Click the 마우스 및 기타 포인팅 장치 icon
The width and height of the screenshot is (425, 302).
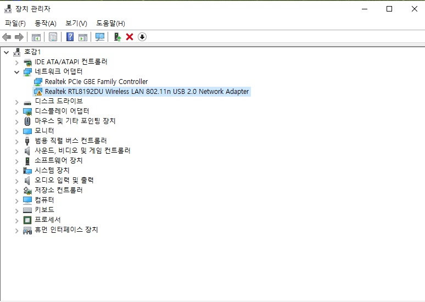coord(27,121)
